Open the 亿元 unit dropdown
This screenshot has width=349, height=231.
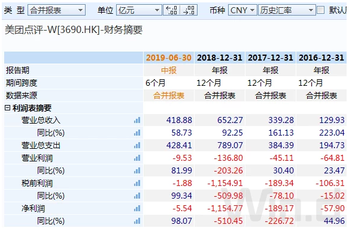(x=139, y=10)
